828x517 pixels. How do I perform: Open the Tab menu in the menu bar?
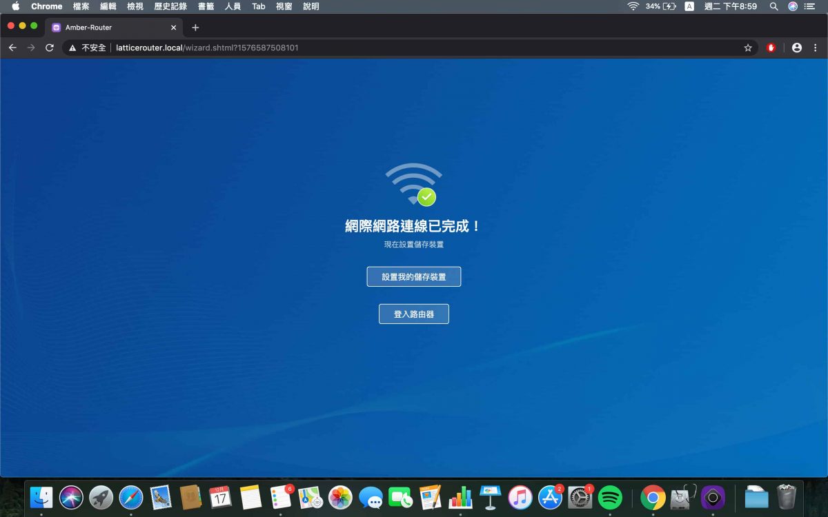259,6
